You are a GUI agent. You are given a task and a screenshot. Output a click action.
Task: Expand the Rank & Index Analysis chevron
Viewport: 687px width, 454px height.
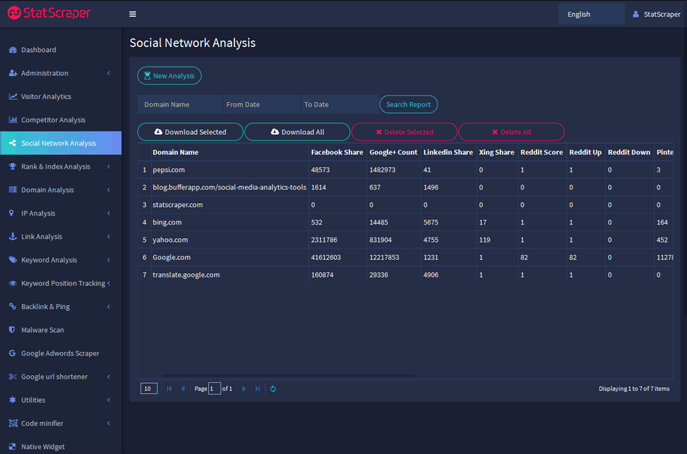[108, 167]
